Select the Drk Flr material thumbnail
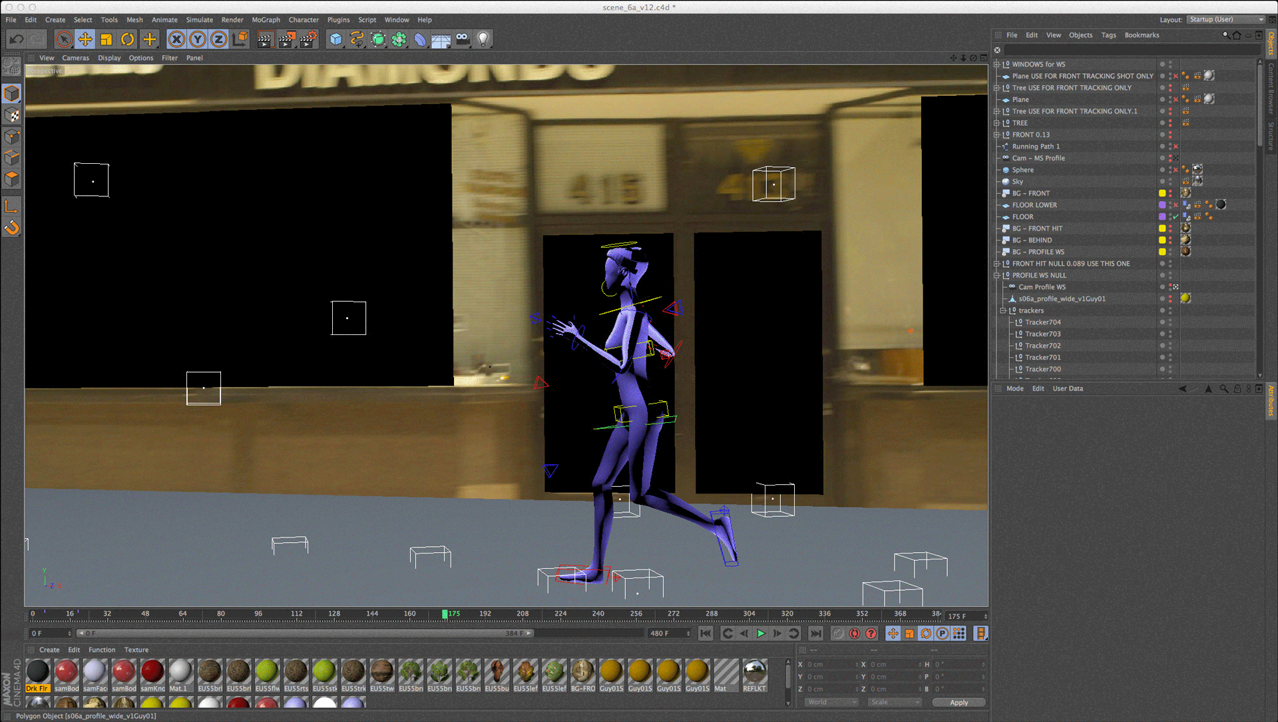 pyautogui.click(x=37, y=675)
